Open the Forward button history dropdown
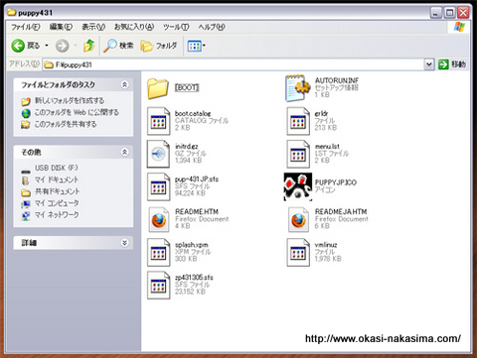The height and width of the screenshot is (358, 477). coord(76,46)
